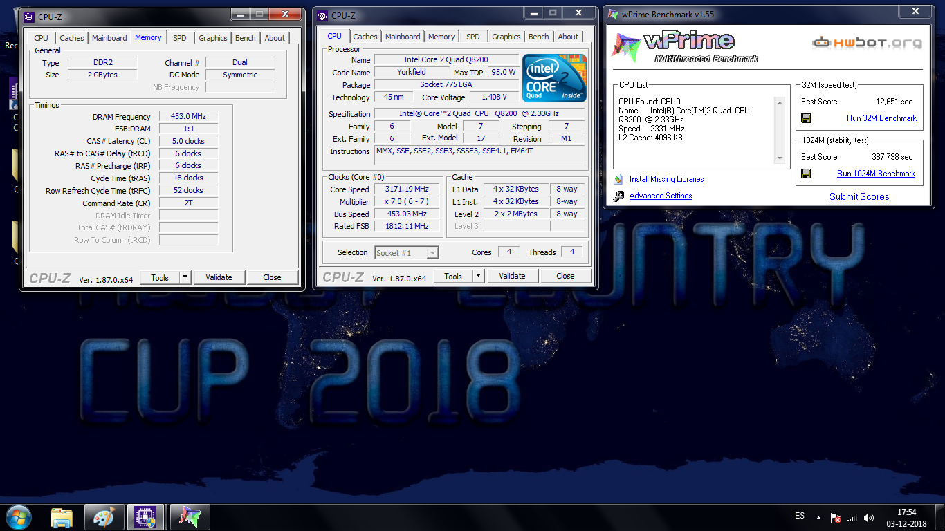Viewport: 945px width, 531px height.
Task: Click the CAS# Latency value field
Action: (x=188, y=142)
